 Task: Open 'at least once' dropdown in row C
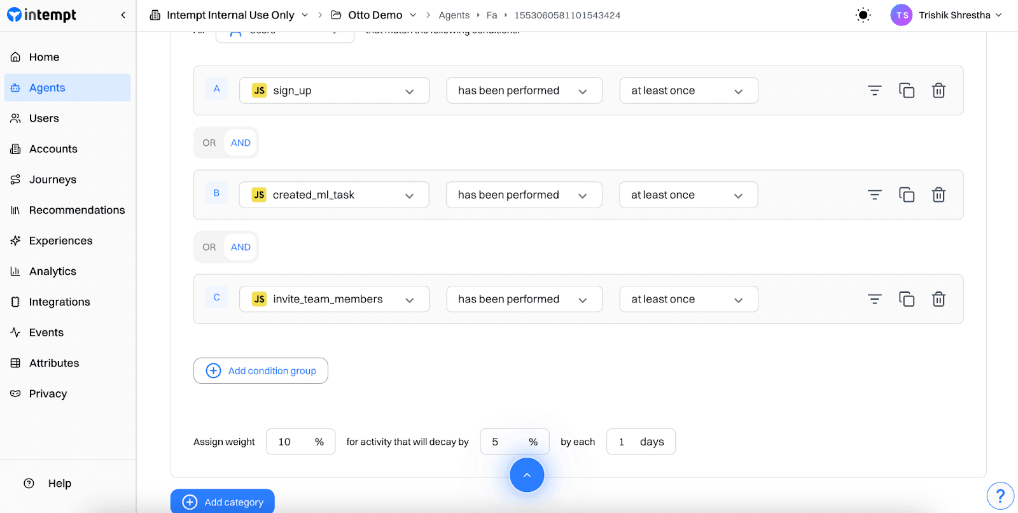coord(688,299)
